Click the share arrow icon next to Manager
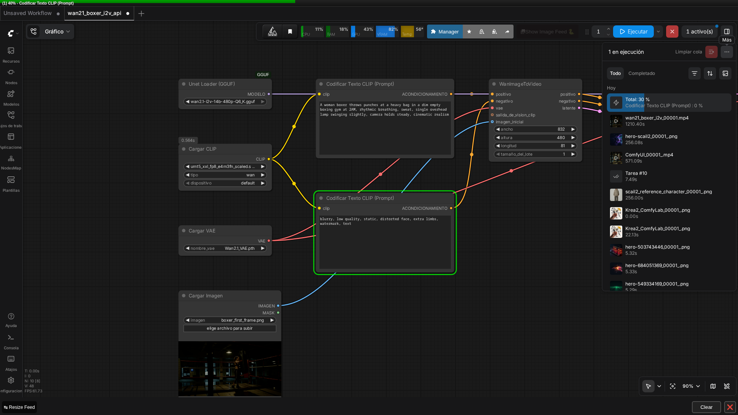 coord(507,32)
